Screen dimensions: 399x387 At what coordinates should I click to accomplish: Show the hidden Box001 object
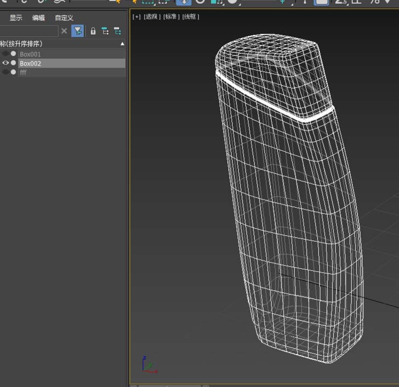pyautogui.click(x=5, y=54)
